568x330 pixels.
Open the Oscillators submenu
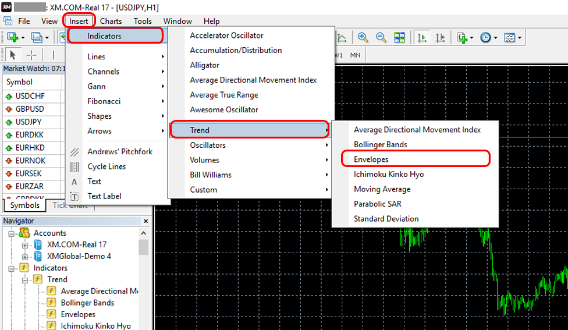pos(251,145)
